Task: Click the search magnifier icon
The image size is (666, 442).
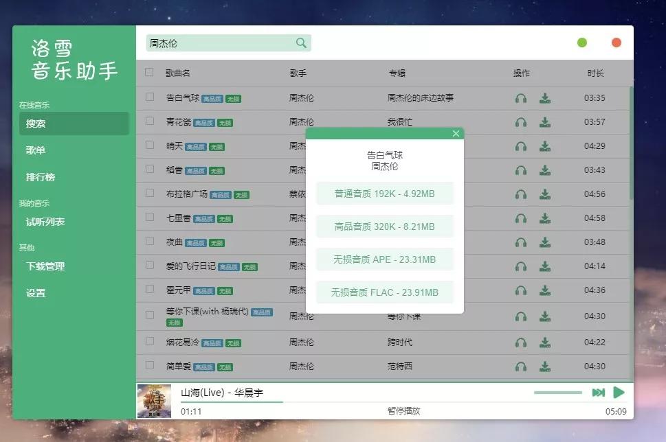Action: pyautogui.click(x=300, y=43)
